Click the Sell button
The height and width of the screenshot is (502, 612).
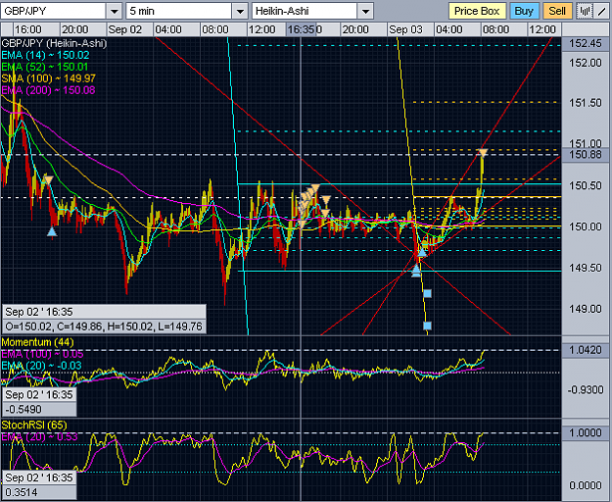tap(557, 11)
